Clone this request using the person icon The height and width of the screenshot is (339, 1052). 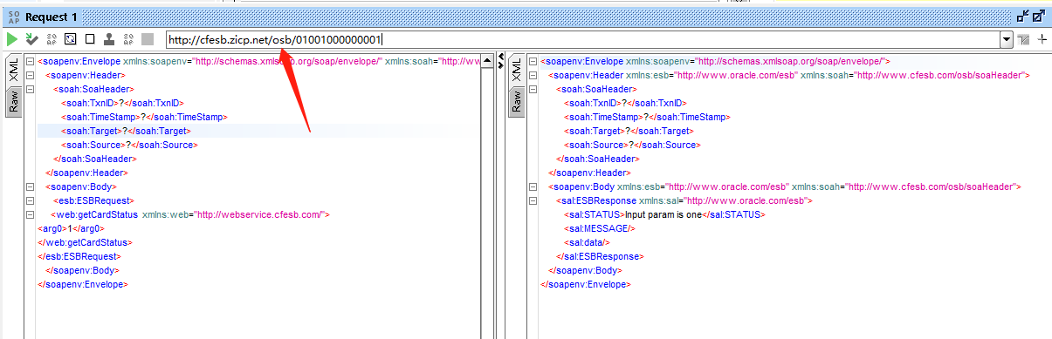coord(108,39)
